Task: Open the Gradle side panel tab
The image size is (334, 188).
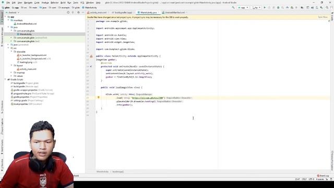Action: (332, 17)
